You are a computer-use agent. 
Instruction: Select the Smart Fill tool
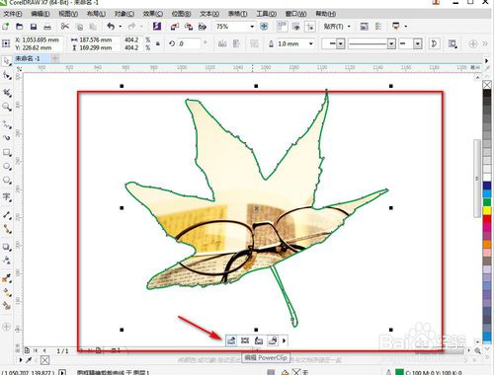pyautogui.click(x=6, y=306)
